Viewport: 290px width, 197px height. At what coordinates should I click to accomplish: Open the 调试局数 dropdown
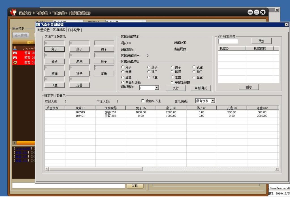tap(157, 88)
